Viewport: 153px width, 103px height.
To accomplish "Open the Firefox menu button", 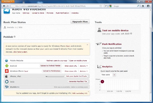I will (8, 1).
